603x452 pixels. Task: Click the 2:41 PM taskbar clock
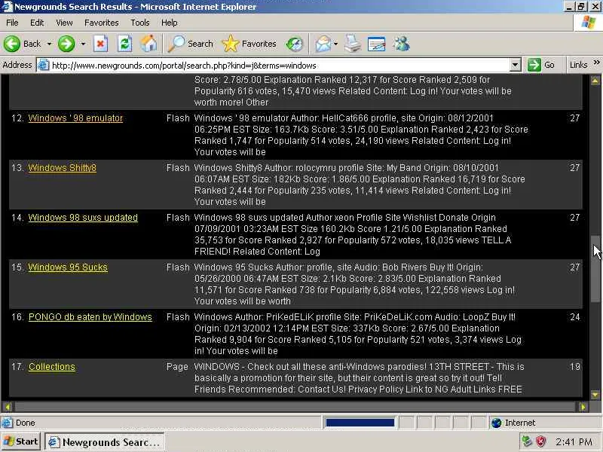pos(574,442)
